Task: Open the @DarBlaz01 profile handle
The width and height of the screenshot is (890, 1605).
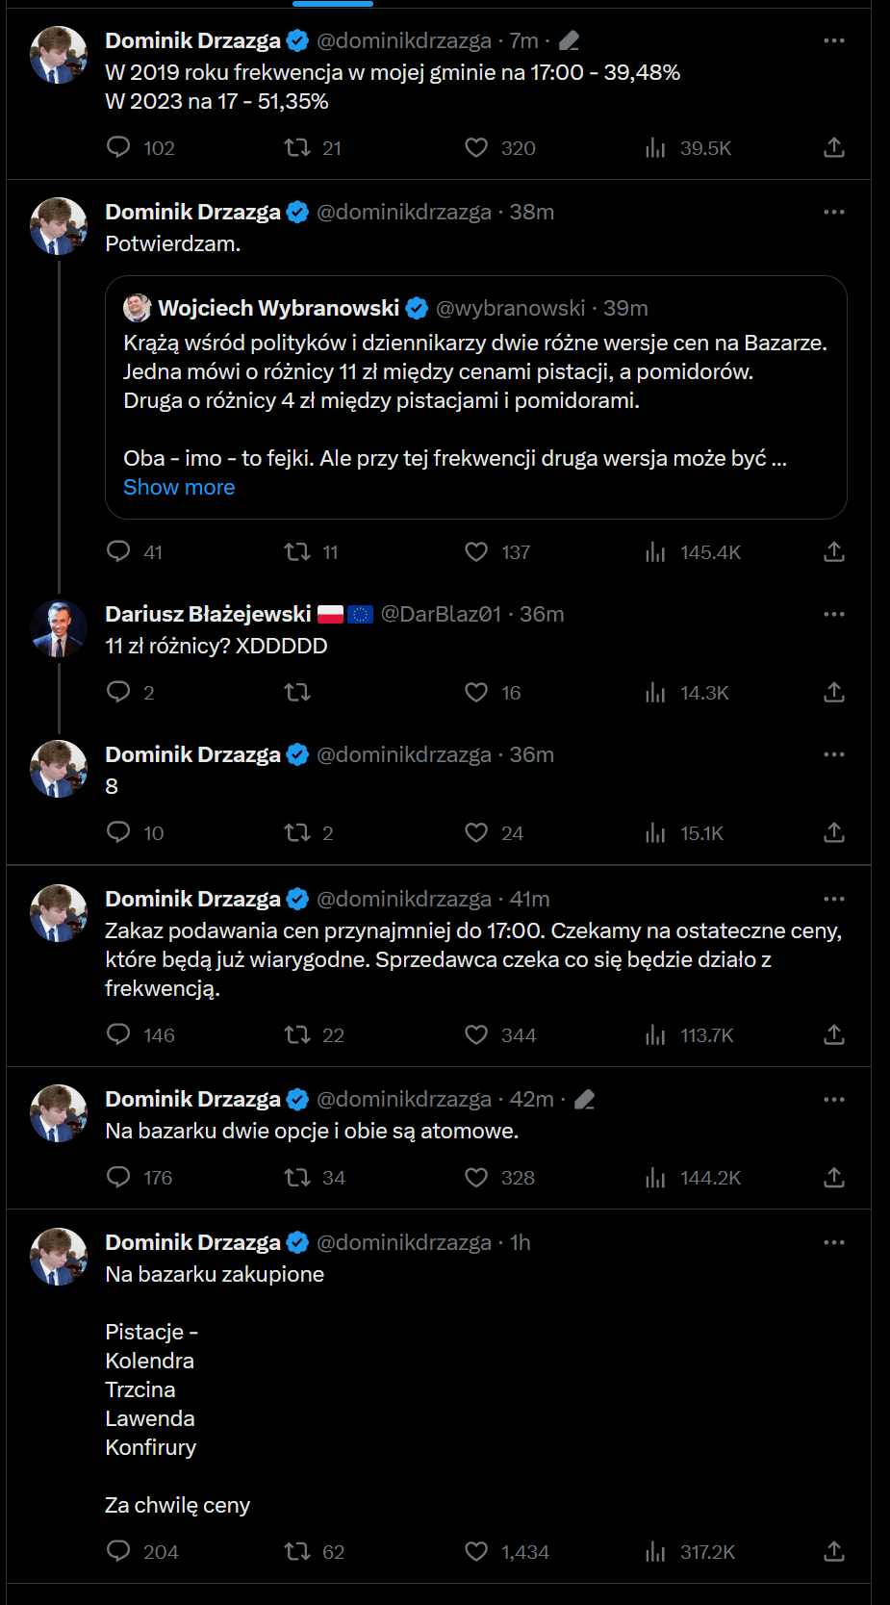Action: [441, 614]
